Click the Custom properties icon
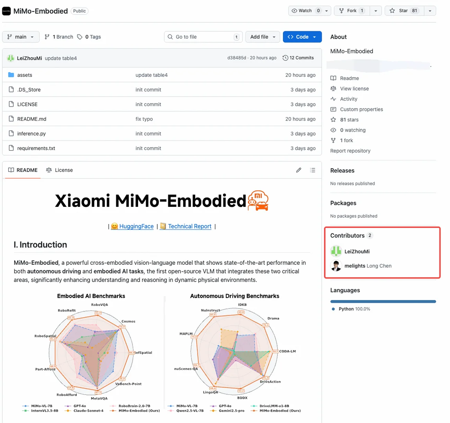 [x=333, y=109]
